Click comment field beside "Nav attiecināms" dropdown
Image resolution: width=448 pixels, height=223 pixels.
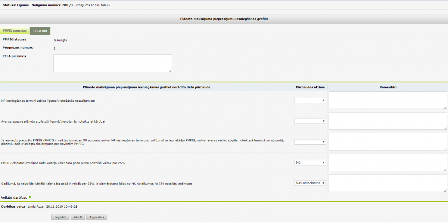tap(388, 183)
